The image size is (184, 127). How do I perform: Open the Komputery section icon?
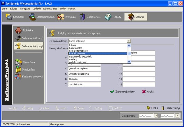(9, 17)
